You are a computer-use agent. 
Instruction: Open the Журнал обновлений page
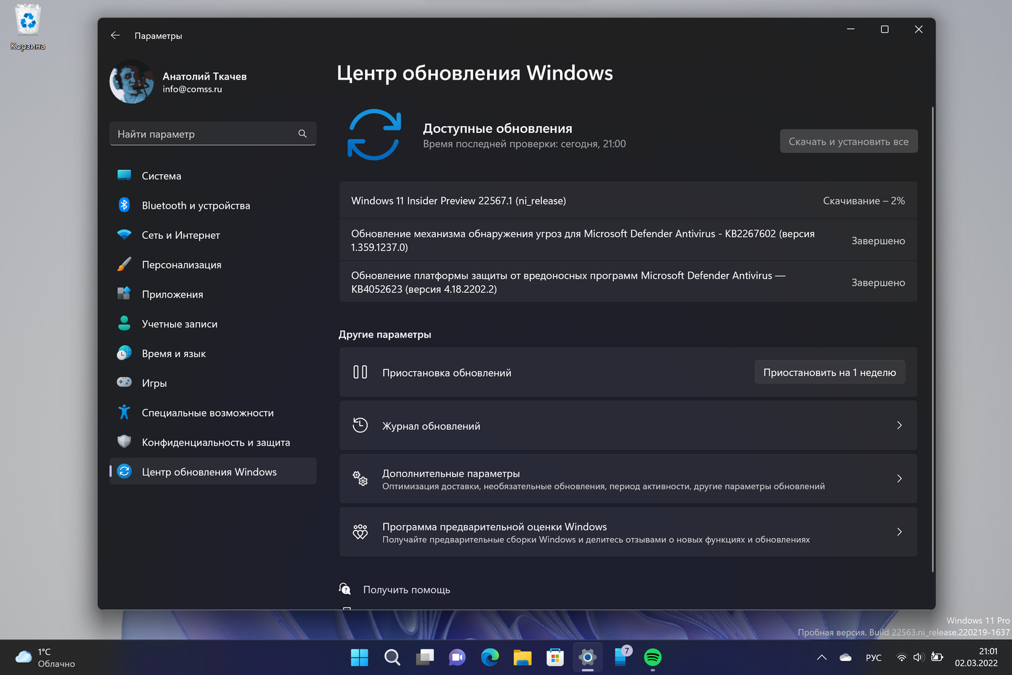click(x=627, y=425)
